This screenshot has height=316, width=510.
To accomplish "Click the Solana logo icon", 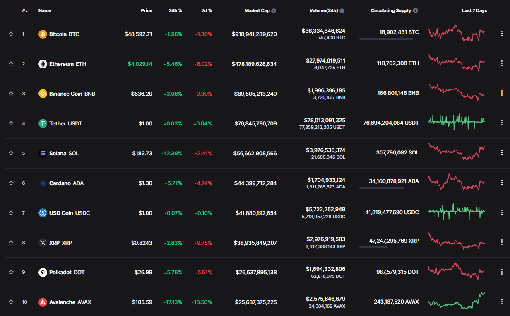I will pyautogui.click(x=43, y=153).
